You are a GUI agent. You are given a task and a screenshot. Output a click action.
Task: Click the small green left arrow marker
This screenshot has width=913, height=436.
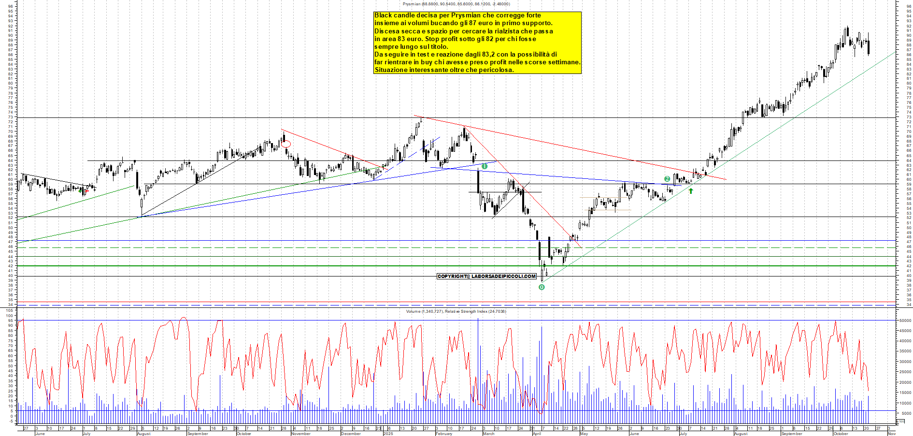pyautogui.click(x=80, y=191)
